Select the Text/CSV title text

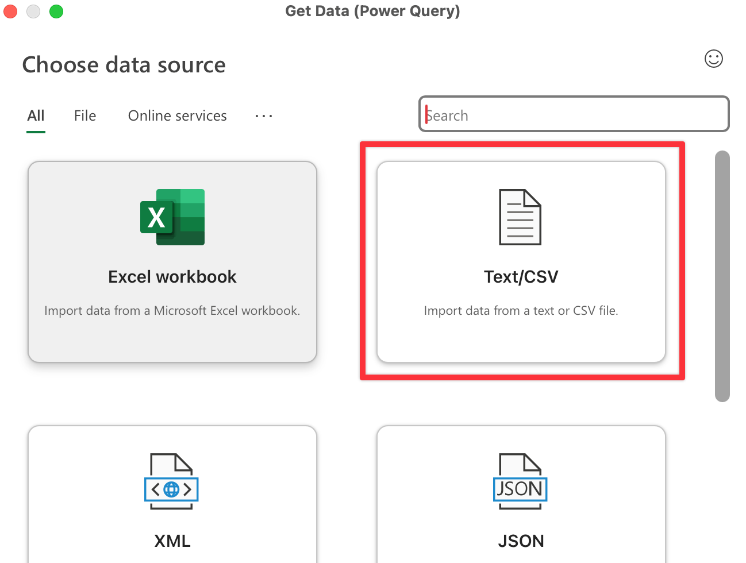point(521,277)
